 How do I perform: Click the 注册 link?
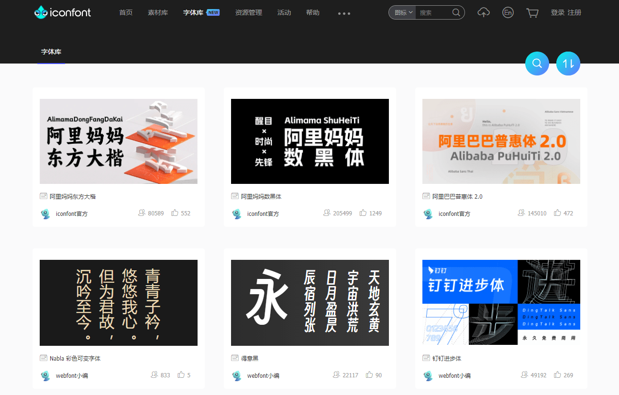coord(575,12)
